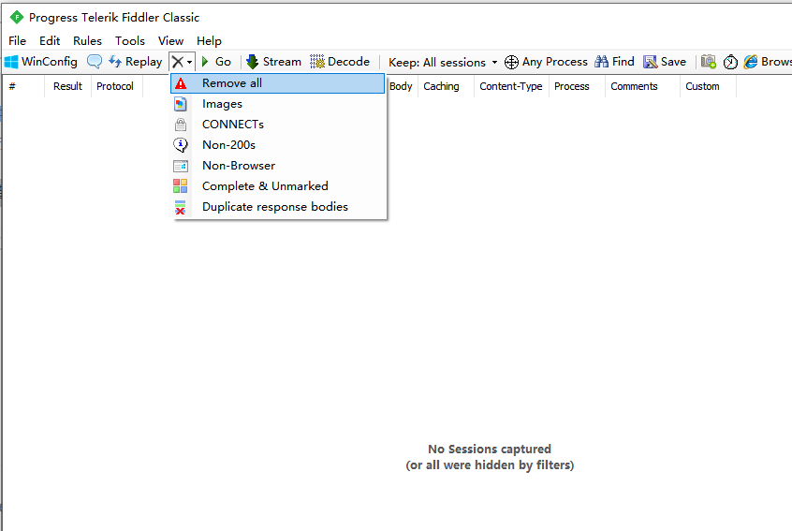
Task: Select Non-200s from removal menu
Action: click(x=278, y=145)
